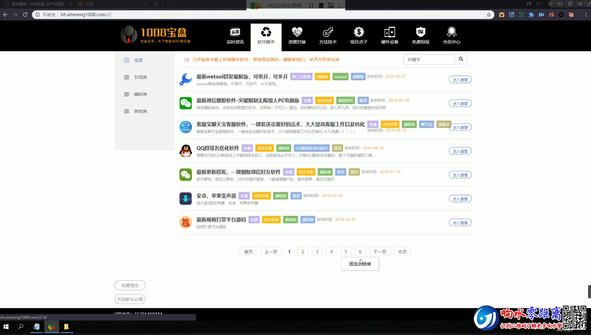Open the 项目点子 project ideas section
Image resolution: width=591 pixels, height=335 pixels.
click(359, 36)
